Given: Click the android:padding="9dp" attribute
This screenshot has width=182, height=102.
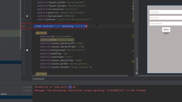Looking at the screenshot, I should [x=54, y=54].
